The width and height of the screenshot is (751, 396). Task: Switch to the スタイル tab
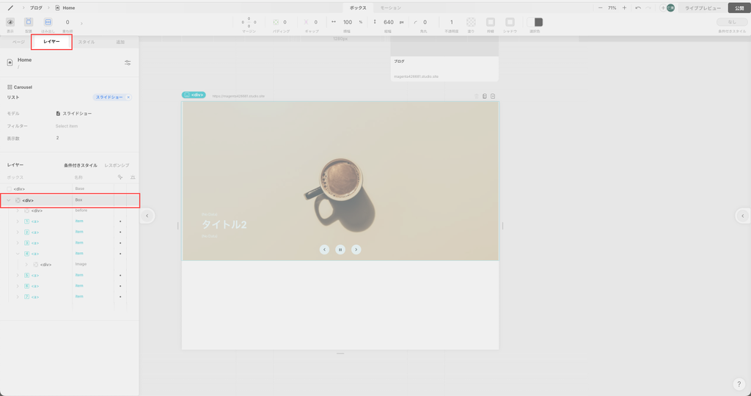click(x=87, y=43)
